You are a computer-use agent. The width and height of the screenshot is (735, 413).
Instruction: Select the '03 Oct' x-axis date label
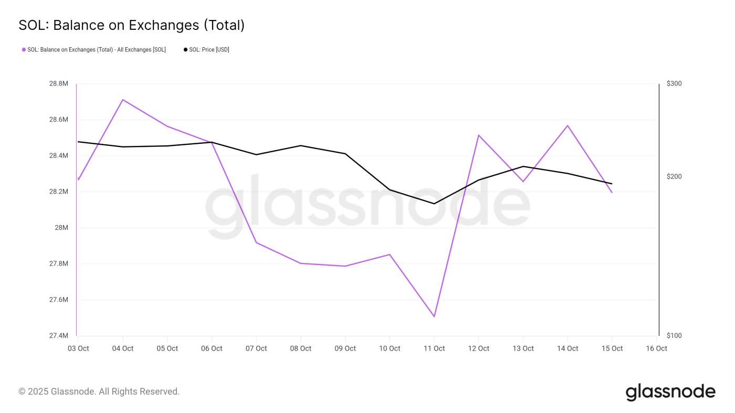pos(78,348)
